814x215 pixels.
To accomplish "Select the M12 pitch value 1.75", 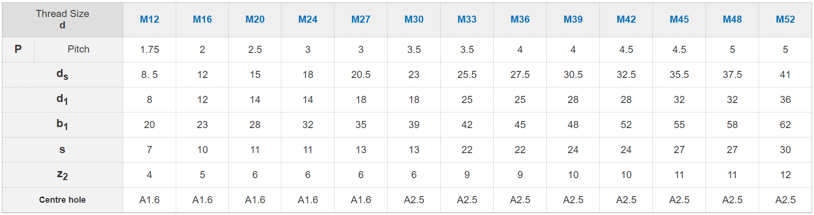I will (x=150, y=50).
